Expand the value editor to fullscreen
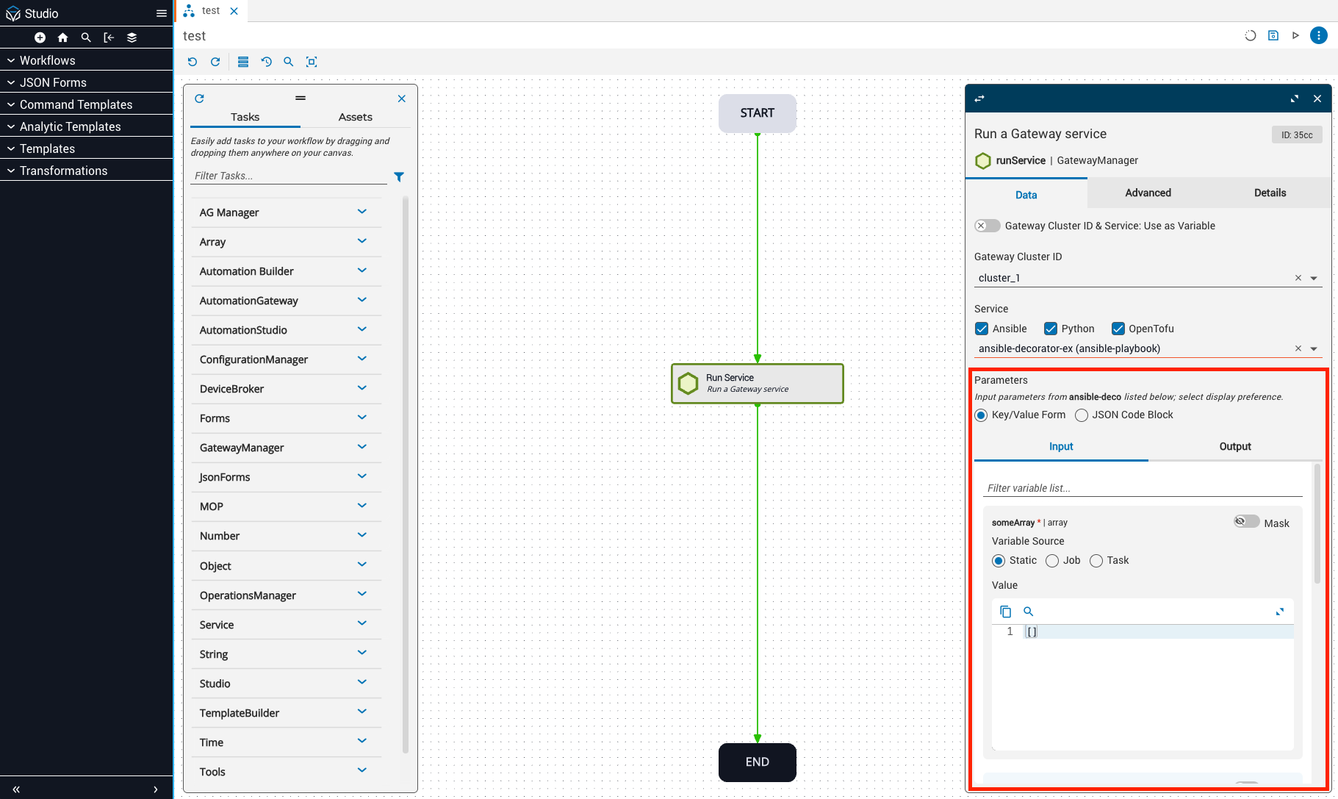The width and height of the screenshot is (1338, 799). click(x=1280, y=612)
